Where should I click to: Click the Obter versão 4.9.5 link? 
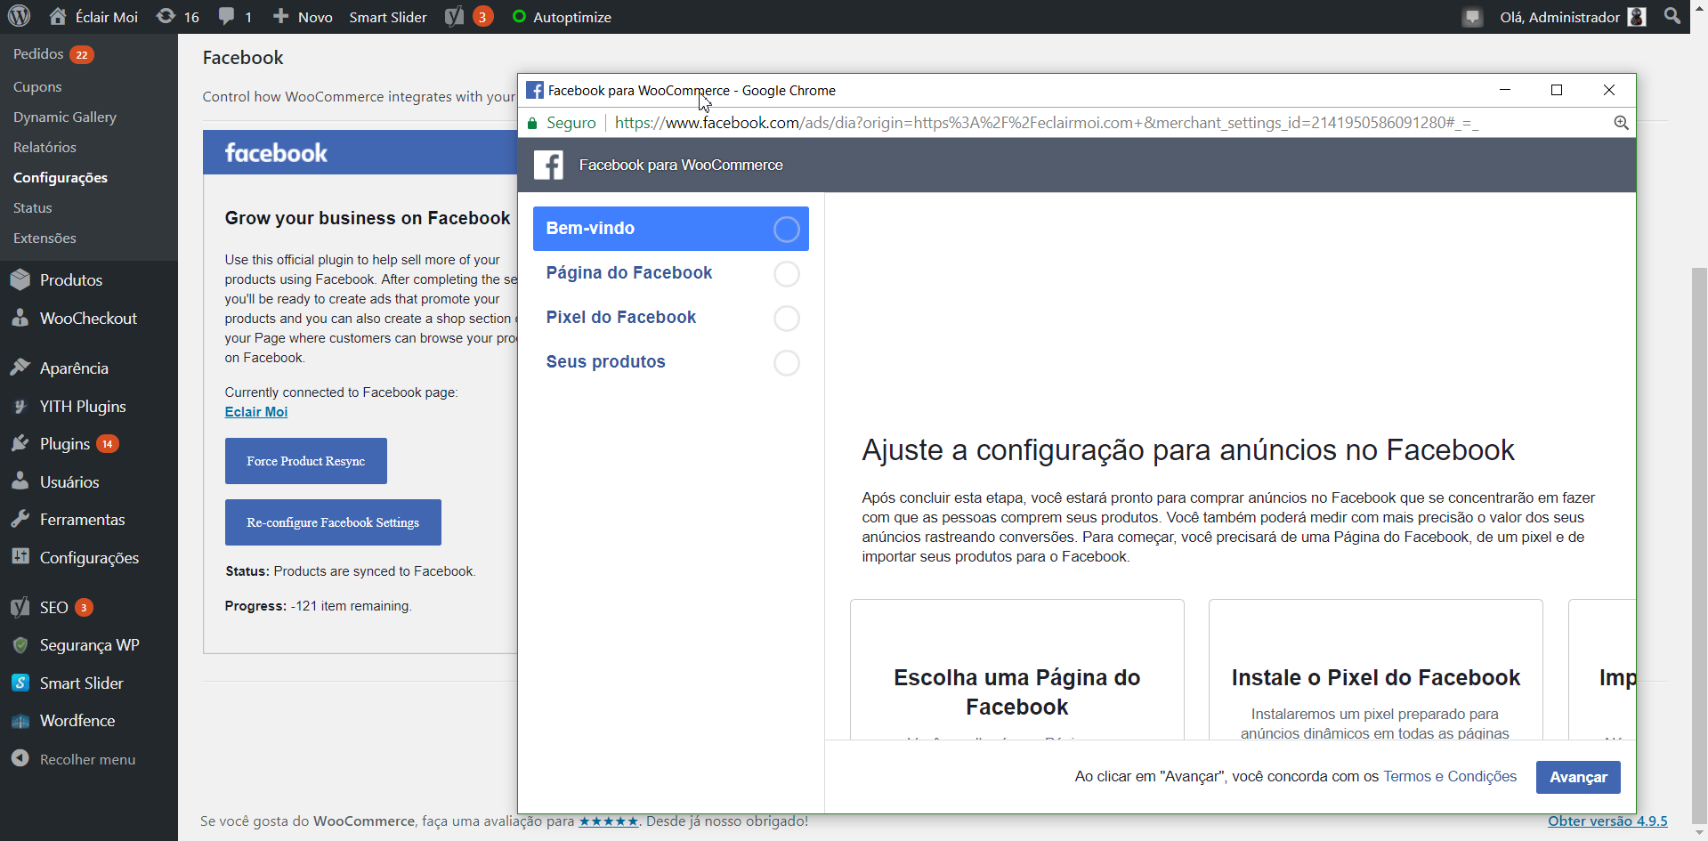pos(1607,821)
